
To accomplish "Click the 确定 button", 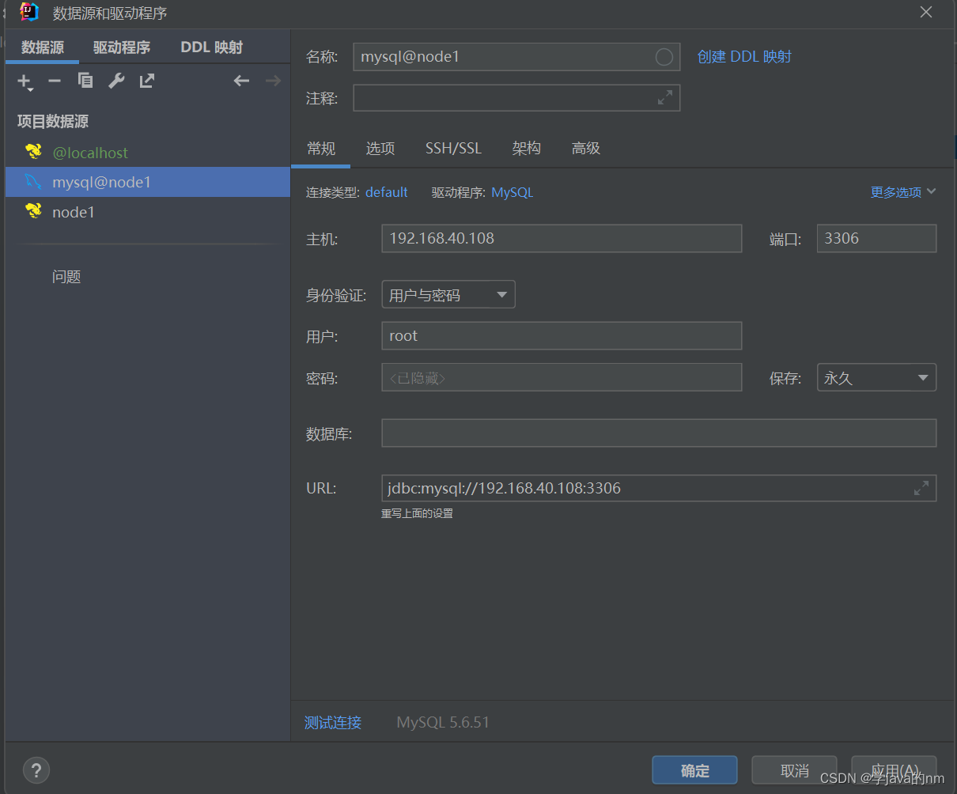I will (x=694, y=770).
